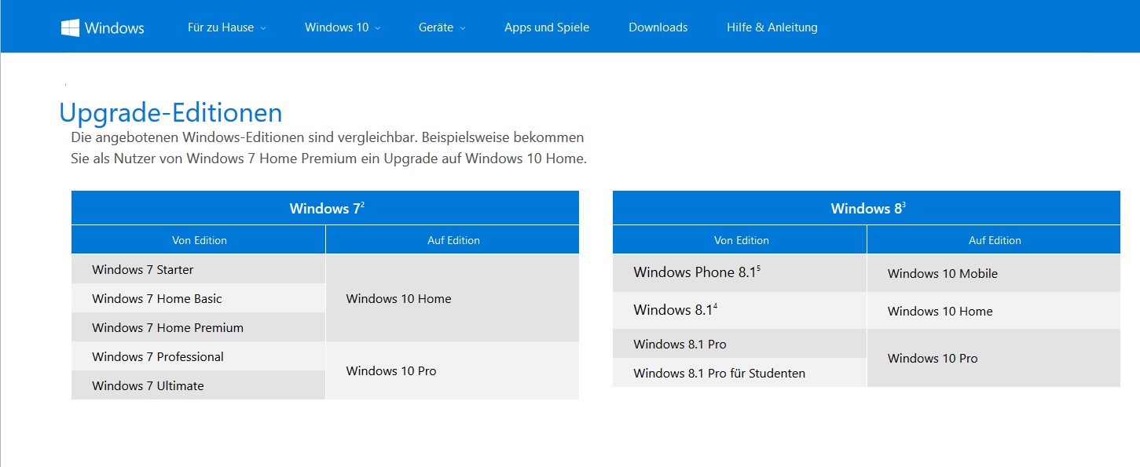This screenshot has width=1140, height=467.
Task: Select the Windows 7 Starter row
Action: coord(198,269)
